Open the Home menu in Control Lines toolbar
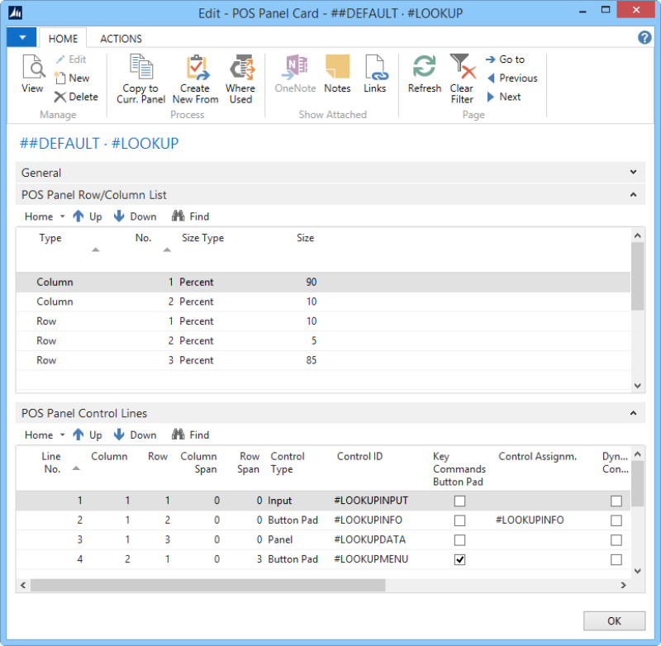661x646 pixels. click(38, 434)
